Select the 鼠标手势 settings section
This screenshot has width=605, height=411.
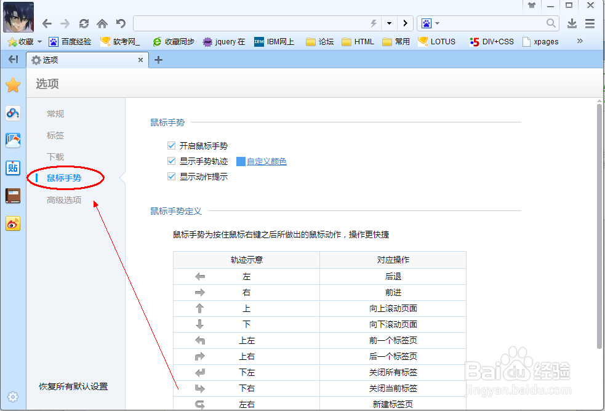[64, 178]
